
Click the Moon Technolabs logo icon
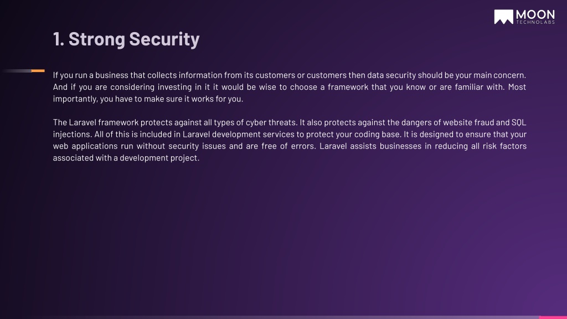(503, 17)
